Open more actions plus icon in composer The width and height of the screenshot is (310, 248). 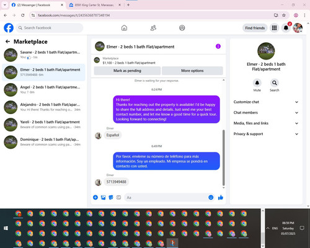[x=95, y=197]
